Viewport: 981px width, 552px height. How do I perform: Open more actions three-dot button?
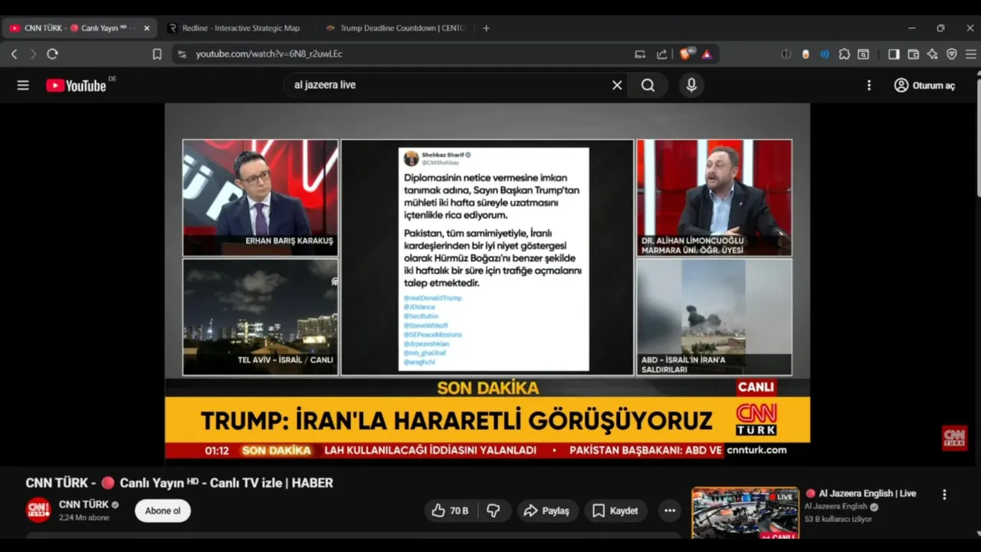pyautogui.click(x=670, y=511)
